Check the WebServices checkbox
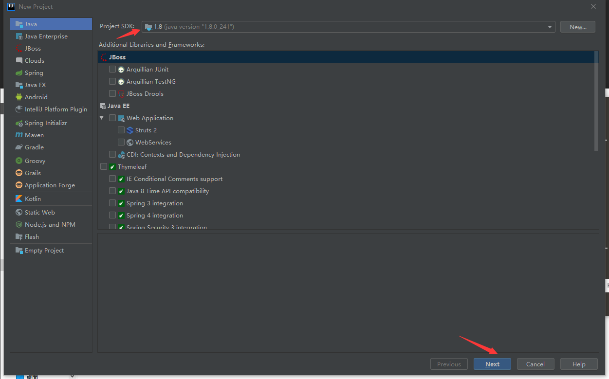This screenshot has height=379, width=609. pyautogui.click(x=121, y=142)
